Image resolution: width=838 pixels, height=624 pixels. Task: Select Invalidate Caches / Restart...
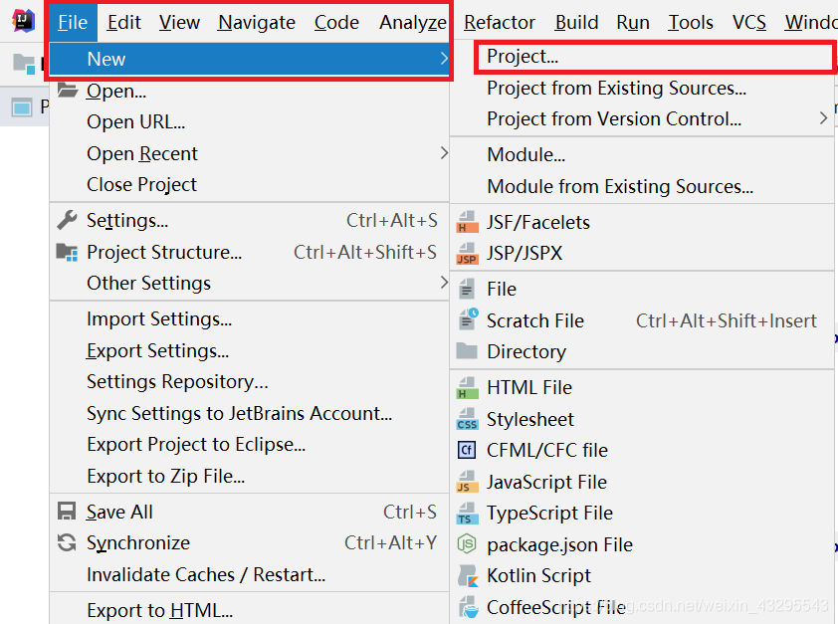click(x=206, y=574)
